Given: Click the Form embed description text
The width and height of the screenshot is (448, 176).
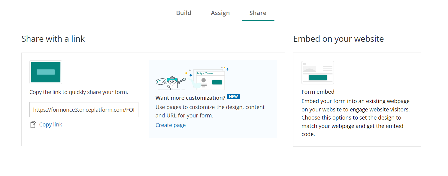Looking at the screenshot, I should pos(356,117).
